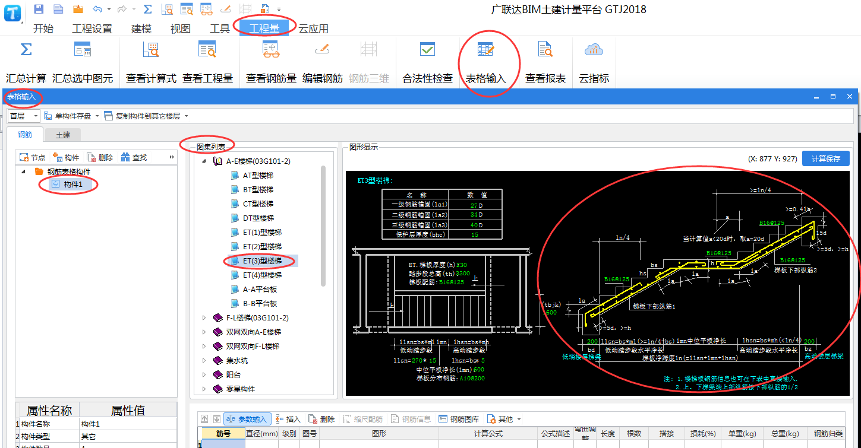The width and height of the screenshot is (861, 448).
Task: Click the Redo arrow icon
Action: [122, 9]
